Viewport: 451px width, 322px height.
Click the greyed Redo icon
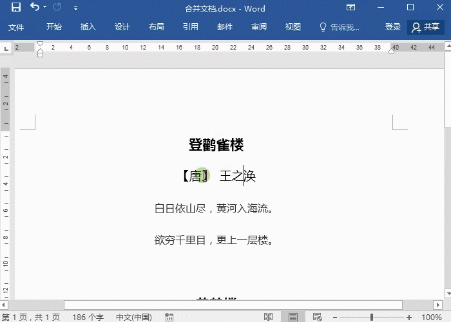(57, 6)
